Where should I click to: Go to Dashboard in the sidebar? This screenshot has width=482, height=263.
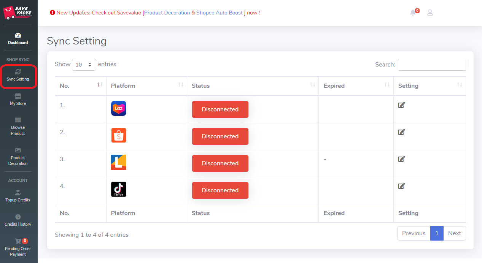coord(18,39)
